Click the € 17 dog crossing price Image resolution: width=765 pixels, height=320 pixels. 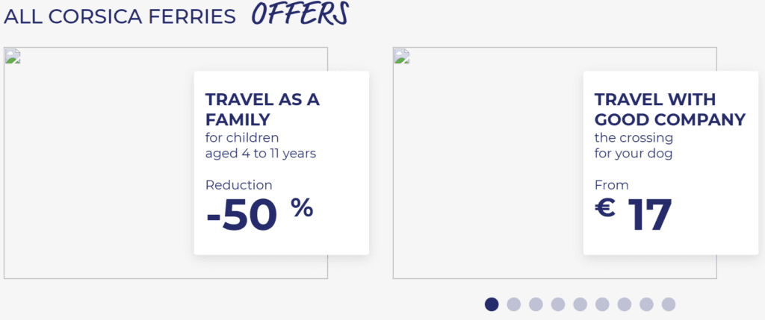tap(634, 214)
